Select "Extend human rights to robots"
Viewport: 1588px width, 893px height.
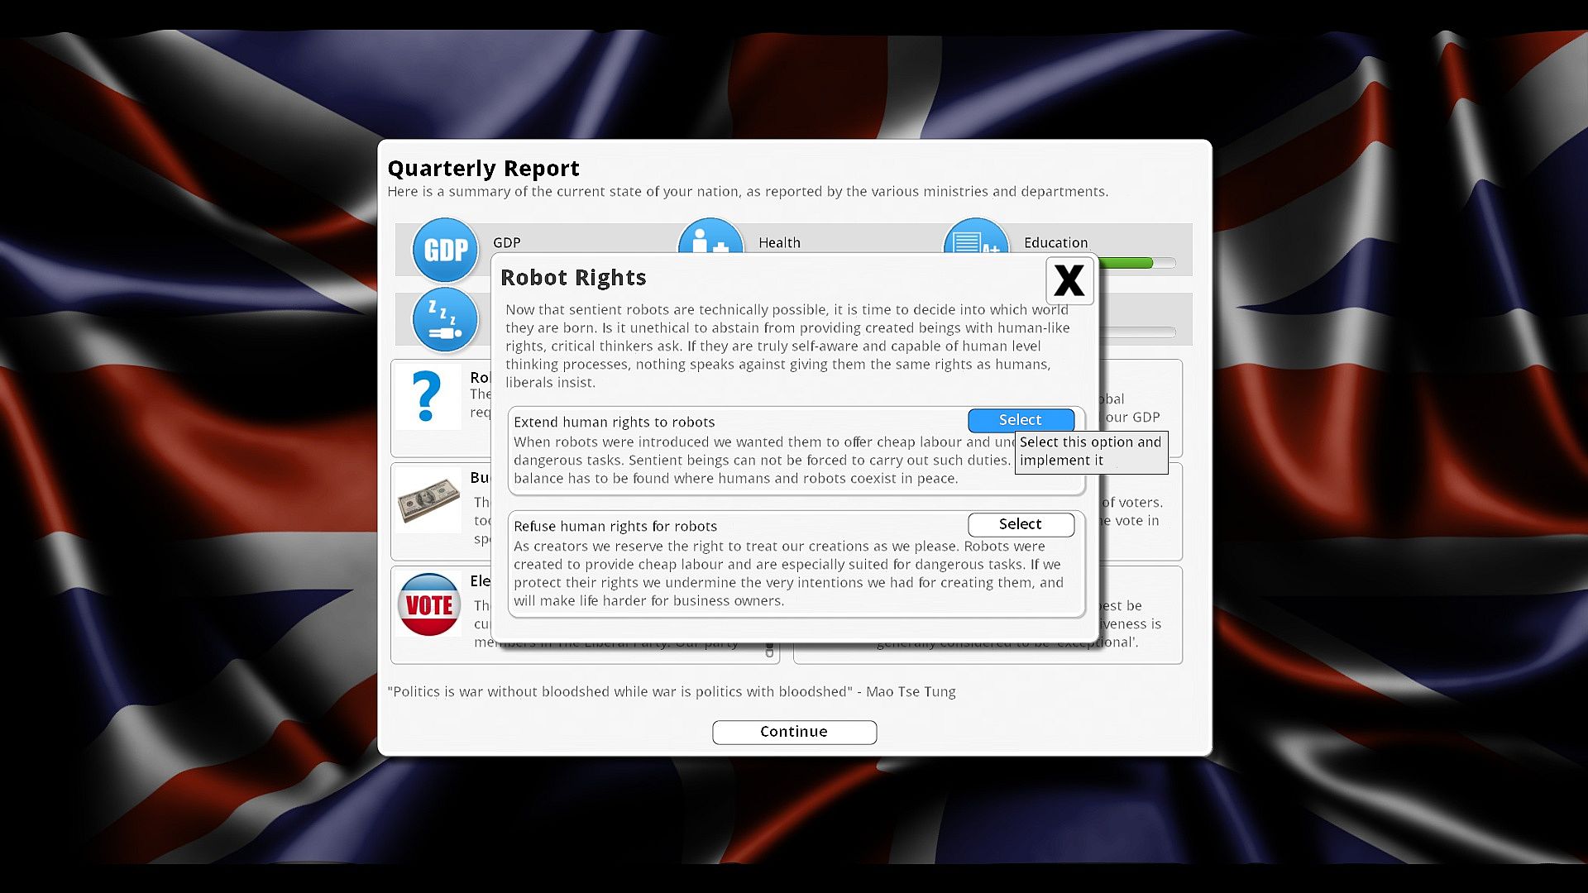tap(1021, 420)
